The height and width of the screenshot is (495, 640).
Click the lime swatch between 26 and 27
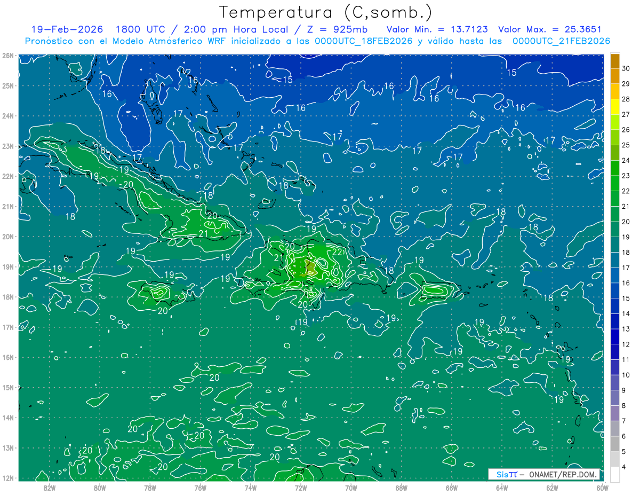615,122
